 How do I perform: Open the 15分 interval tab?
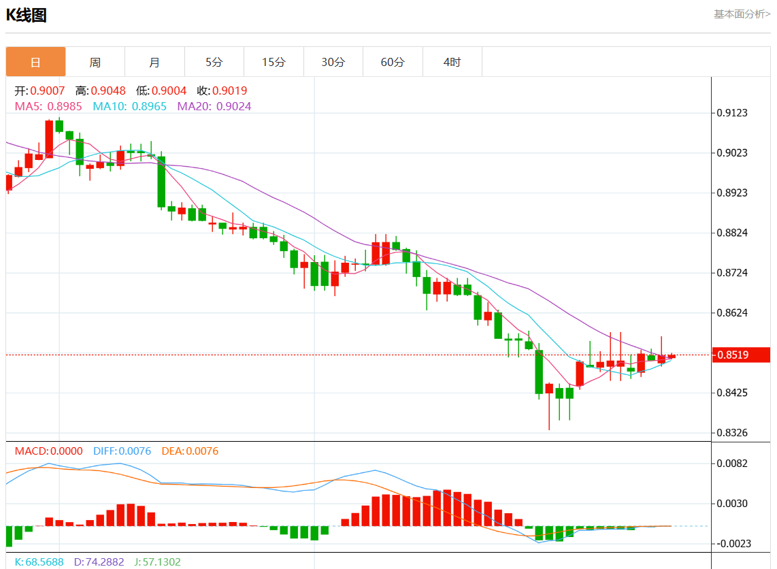coord(274,62)
